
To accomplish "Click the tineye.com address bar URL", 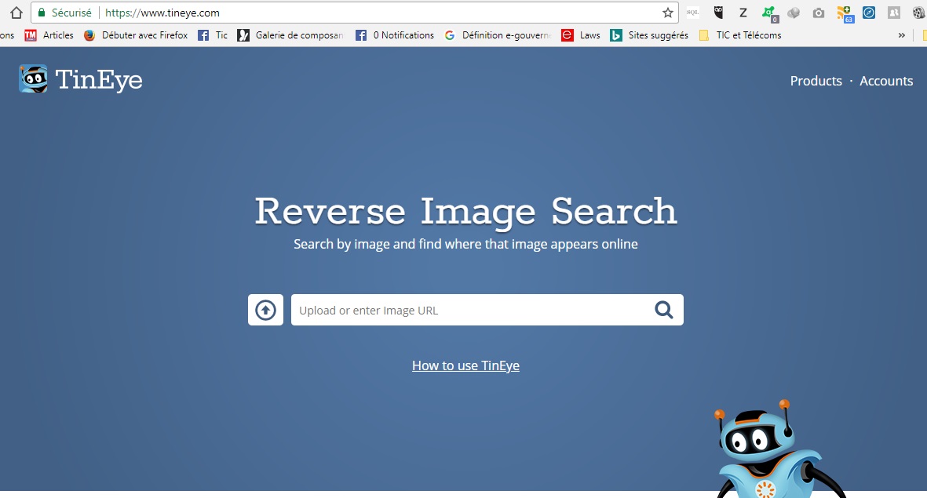I will (x=162, y=13).
